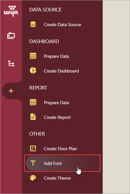Click the floor plan layout icon
130x194 pixels.
(33, 148)
